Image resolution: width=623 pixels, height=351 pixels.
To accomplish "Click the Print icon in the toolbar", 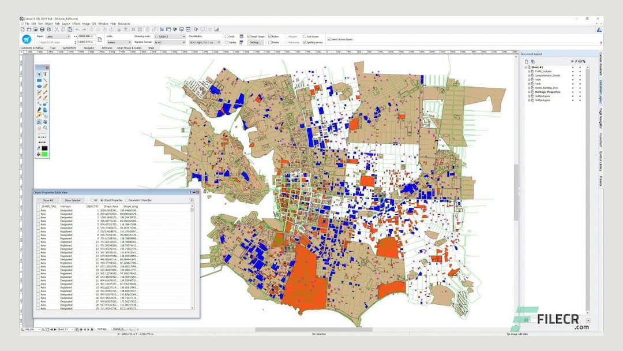I will [42, 29].
